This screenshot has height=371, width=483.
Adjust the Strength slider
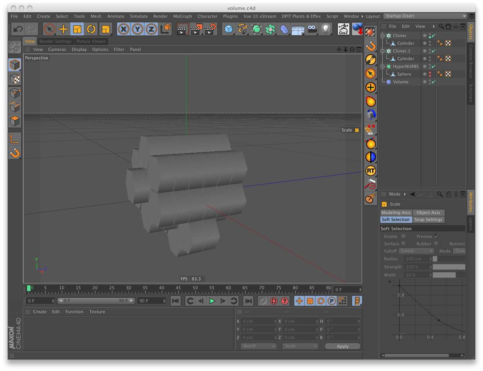(x=449, y=267)
